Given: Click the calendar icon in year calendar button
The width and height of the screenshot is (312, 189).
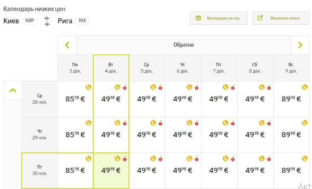Looking at the screenshot, I should click(x=198, y=18).
